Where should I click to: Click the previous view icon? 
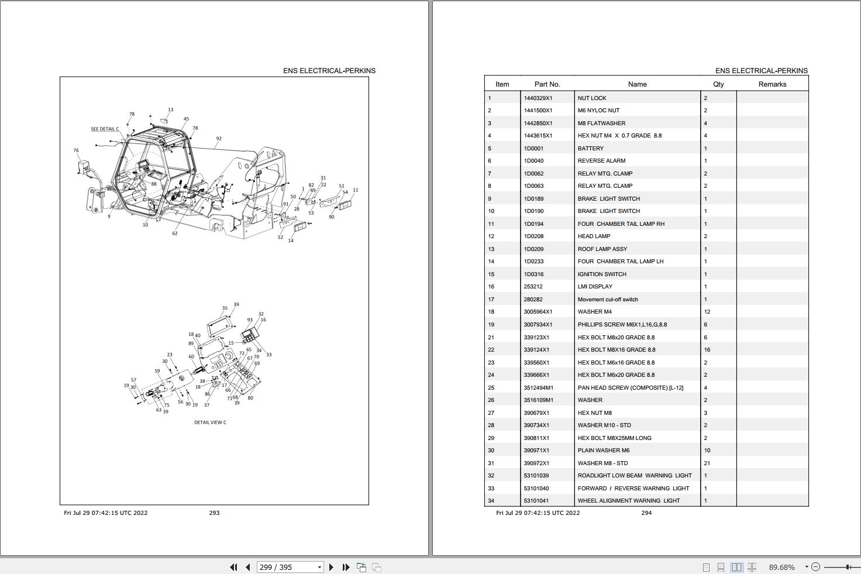360,567
